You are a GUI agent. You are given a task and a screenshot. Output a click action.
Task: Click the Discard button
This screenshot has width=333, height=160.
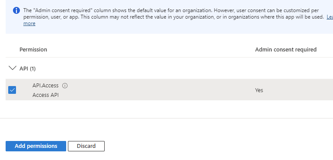[x=86, y=146]
